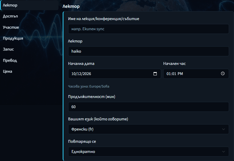Click the Повтарящо се label

82,141
